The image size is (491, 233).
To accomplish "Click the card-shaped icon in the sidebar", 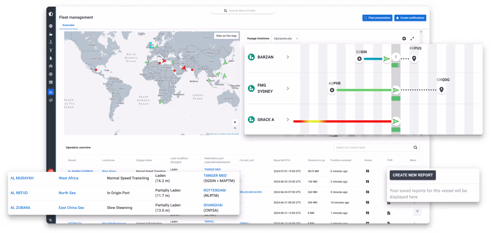I will click(x=51, y=82).
